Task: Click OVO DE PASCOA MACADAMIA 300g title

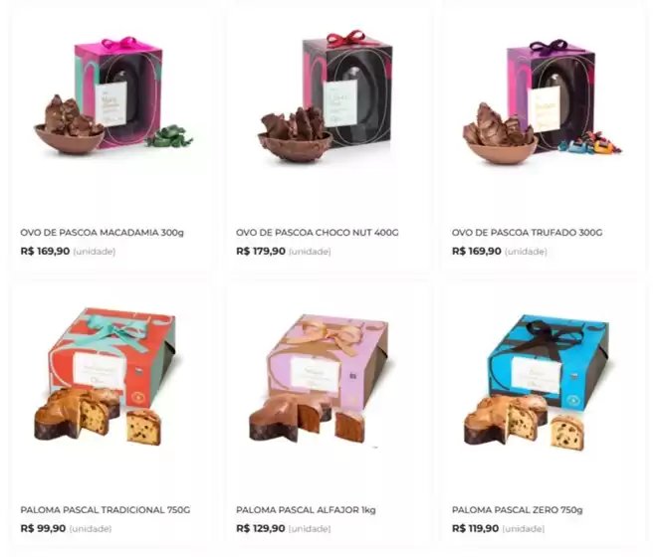Action: tap(102, 233)
